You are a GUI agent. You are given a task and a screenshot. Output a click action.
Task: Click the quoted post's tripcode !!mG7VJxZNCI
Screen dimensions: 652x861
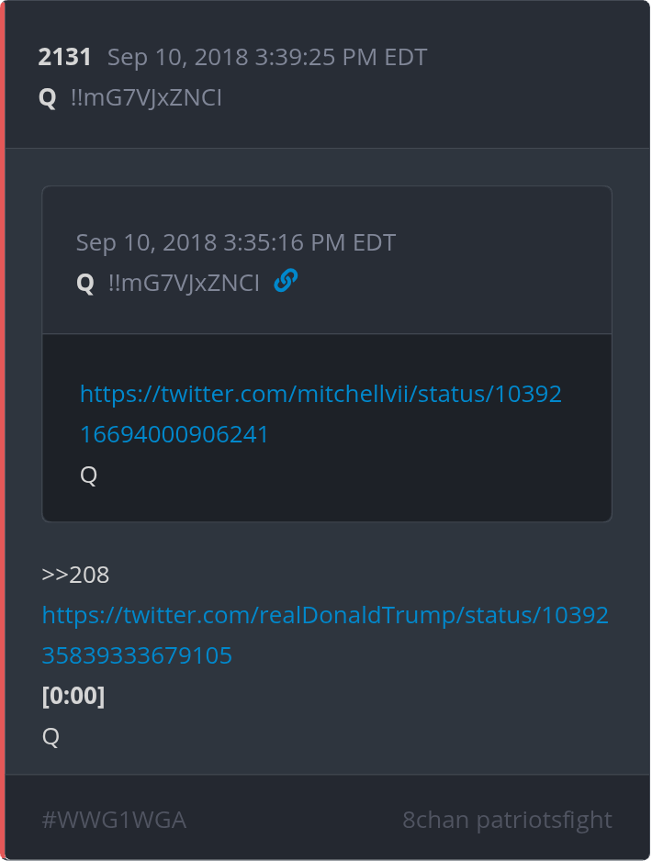click(184, 283)
